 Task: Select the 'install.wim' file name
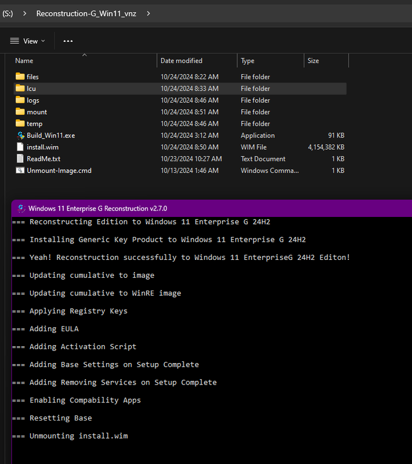coord(42,147)
